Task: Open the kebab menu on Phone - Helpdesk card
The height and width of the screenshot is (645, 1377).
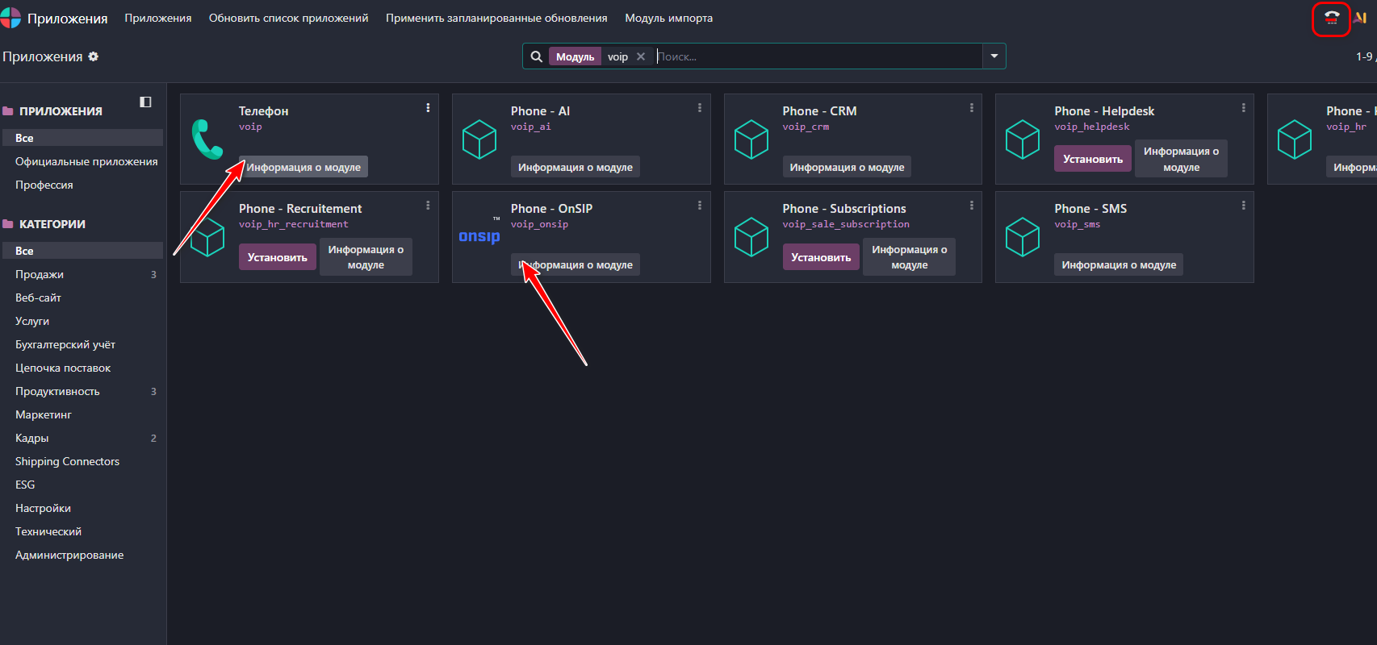Action: tap(1243, 108)
